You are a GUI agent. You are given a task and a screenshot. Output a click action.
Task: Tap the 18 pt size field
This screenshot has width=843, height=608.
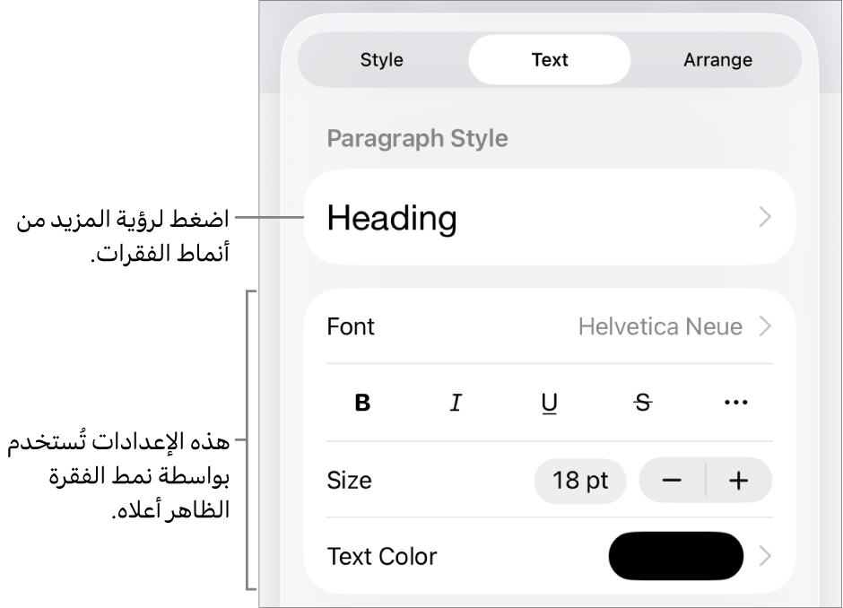(580, 481)
